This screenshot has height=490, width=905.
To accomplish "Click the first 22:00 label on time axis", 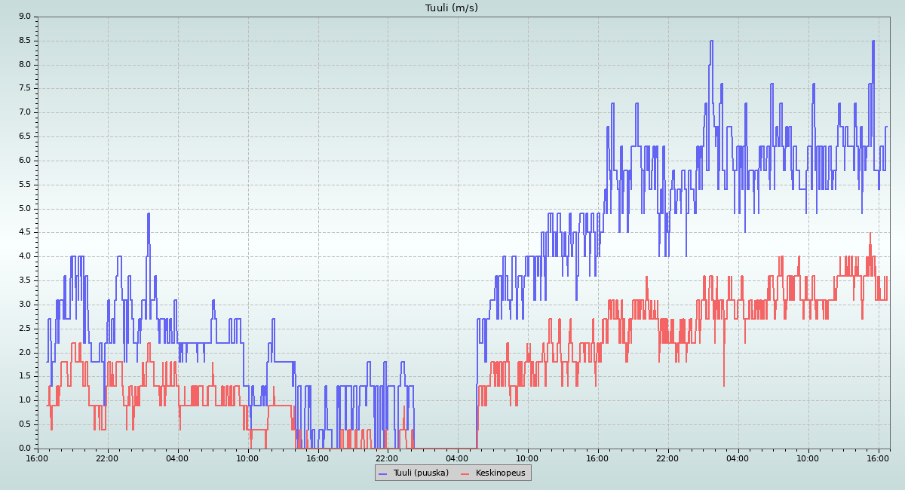I will click(107, 458).
